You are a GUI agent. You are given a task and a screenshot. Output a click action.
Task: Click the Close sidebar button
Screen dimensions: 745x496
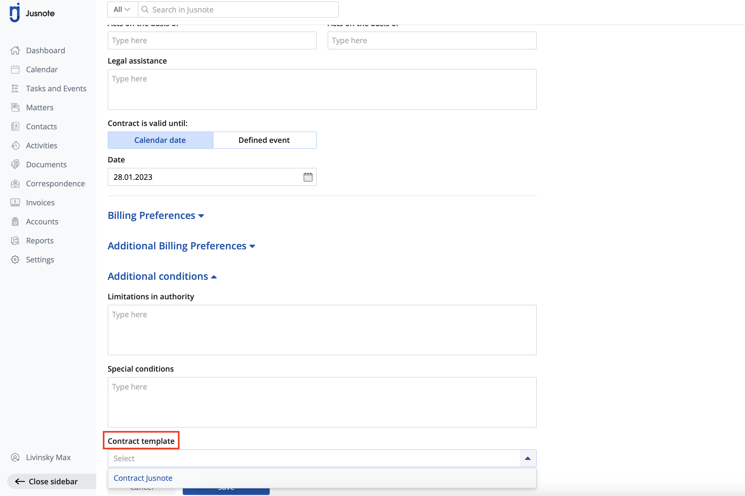[52, 481]
